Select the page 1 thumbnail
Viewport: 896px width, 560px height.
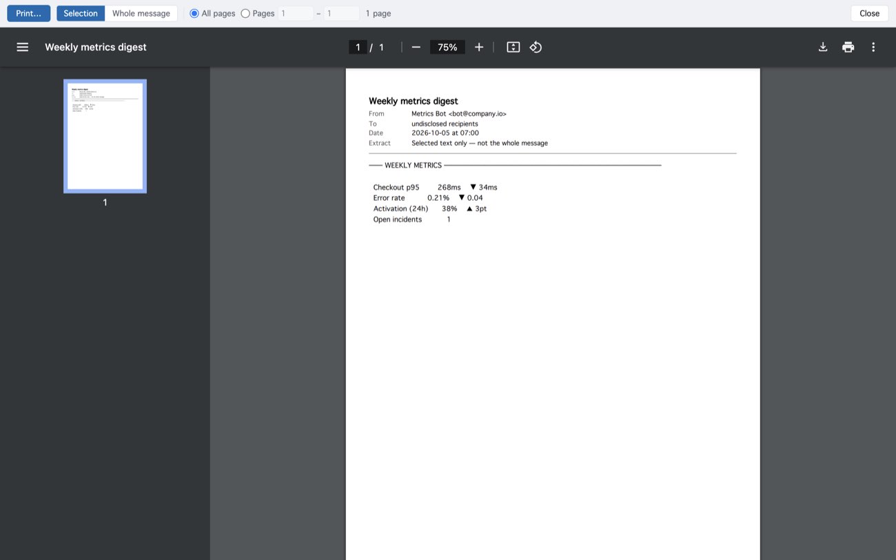point(105,136)
